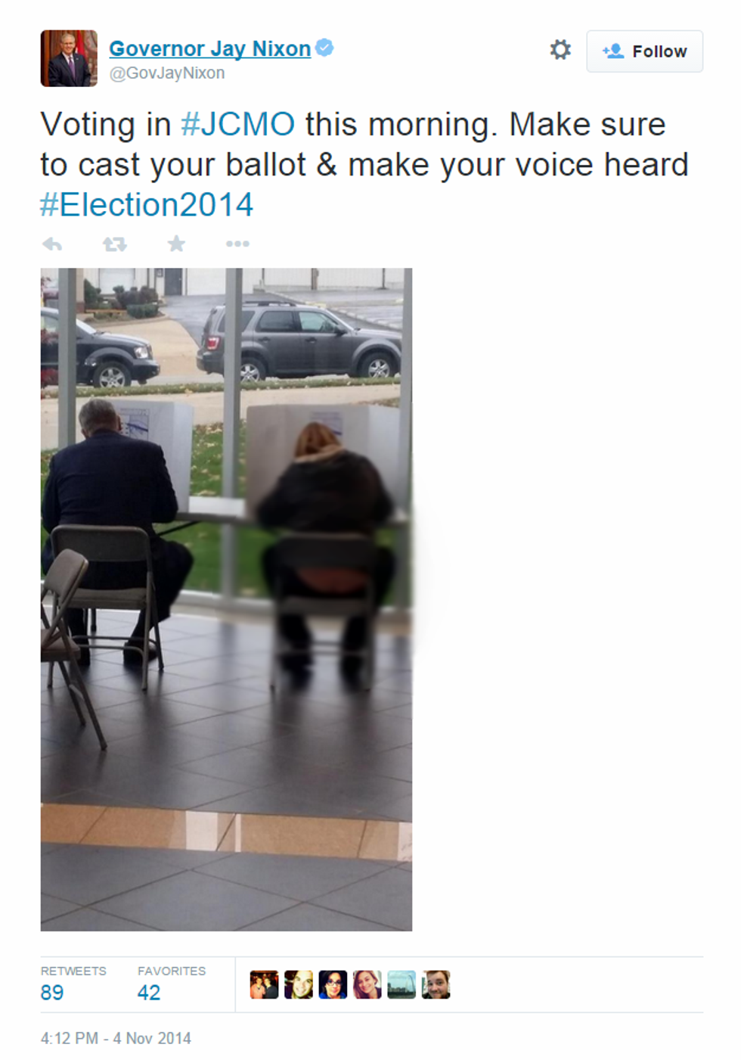Click the @GovJayNixon handle
This screenshot has height=1060, width=741.
(x=167, y=73)
